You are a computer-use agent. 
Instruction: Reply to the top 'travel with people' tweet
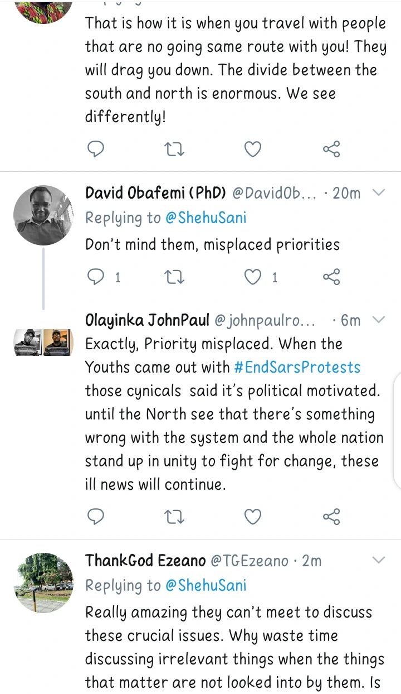point(96,149)
